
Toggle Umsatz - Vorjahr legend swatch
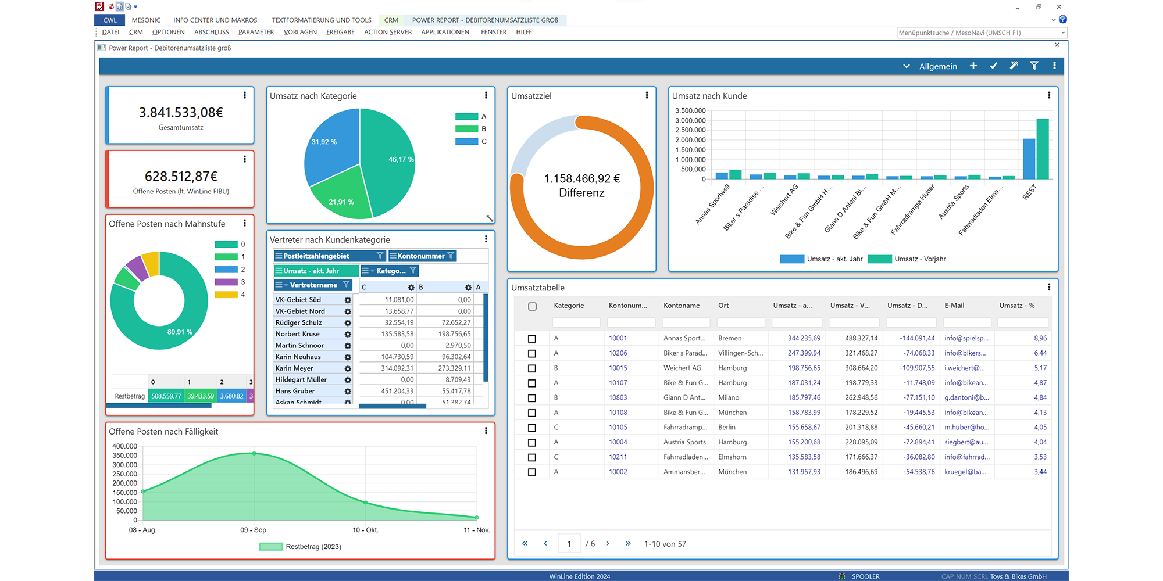click(x=879, y=259)
